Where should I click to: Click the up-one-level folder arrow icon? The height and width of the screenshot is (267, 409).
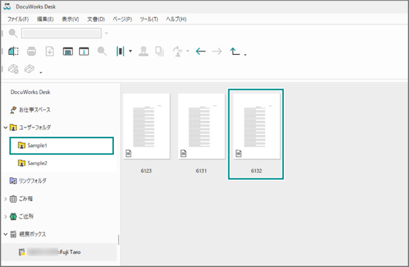[x=235, y=52]
